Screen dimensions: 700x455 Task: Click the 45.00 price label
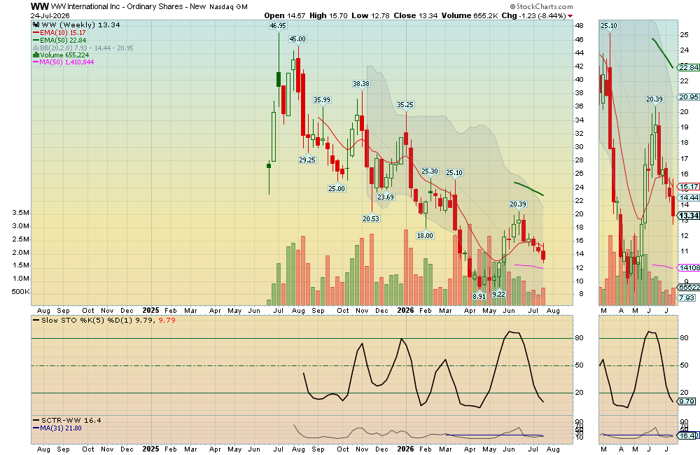[x=297, y=39]
